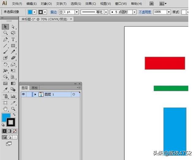Select the Free Transform tool
The height and width of the screenshot is (160, 196).
13,71
